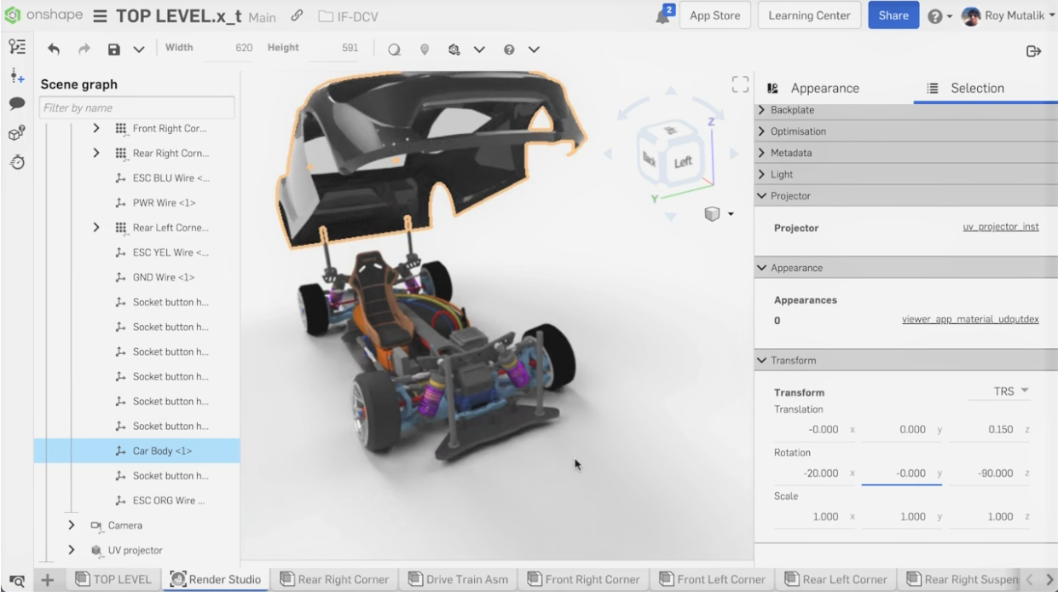Open the comments panel
Image resolution: width=1058 pixels, height=592 pixels.
pyautogui.click(x=15, y=104)
